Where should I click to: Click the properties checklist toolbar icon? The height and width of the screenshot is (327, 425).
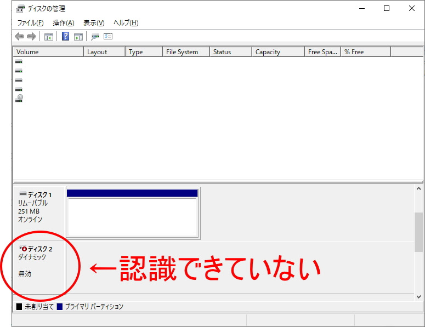108,36
